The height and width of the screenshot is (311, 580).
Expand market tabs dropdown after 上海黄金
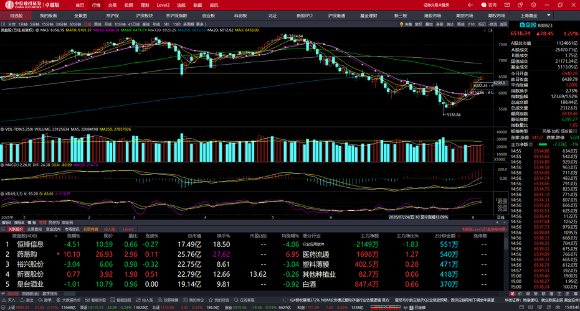[x=549, y=16]
